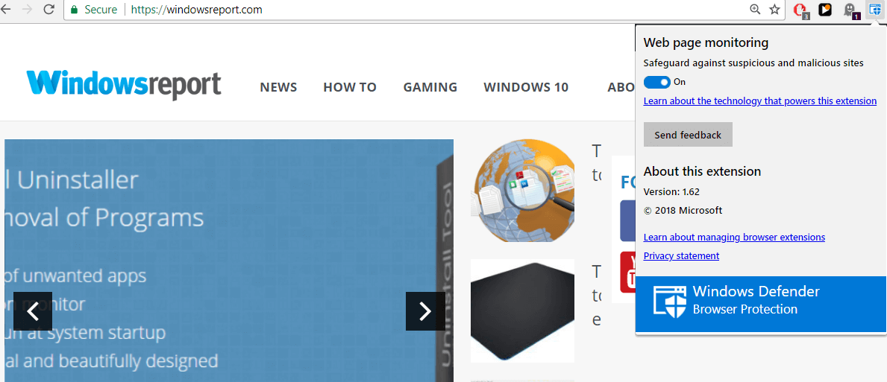Click the 'Web page monitoring' heading
Image resolution: width=887 pixels, height=382 pixels.
pos(706,42)
